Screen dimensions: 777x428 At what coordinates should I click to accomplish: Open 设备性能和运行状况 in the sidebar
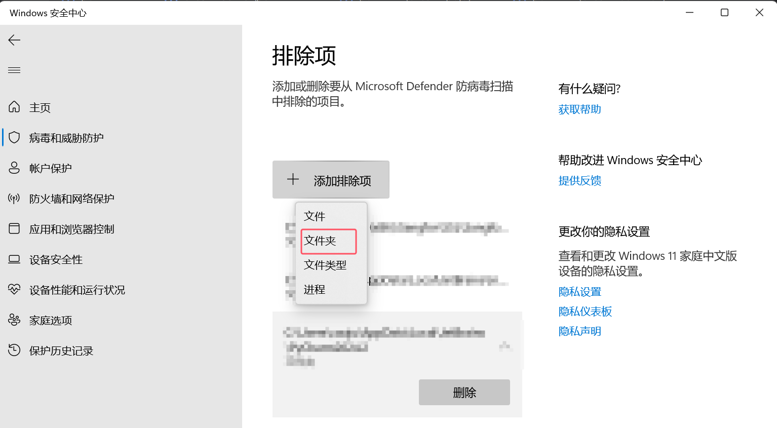[x=77, y=290]
